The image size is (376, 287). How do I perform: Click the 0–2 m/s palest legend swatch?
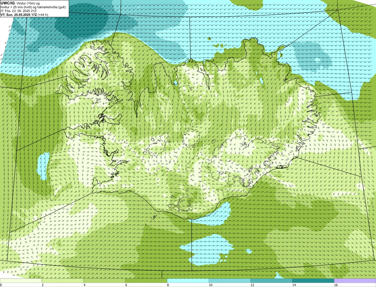pos(21,281)
